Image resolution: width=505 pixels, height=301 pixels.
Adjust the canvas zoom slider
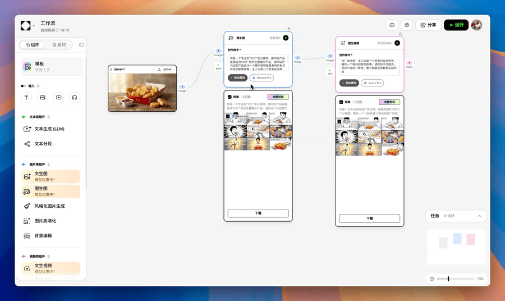coord(448,279)
